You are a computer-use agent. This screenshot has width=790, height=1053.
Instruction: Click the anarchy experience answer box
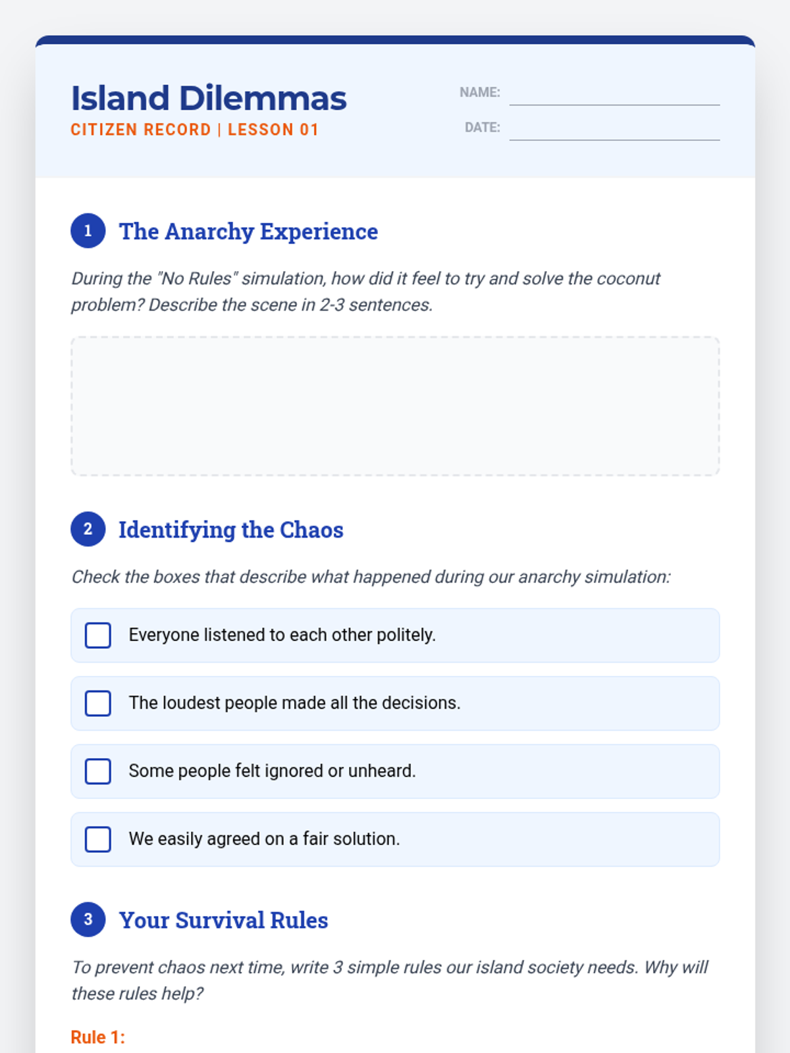tap(395, 406)
